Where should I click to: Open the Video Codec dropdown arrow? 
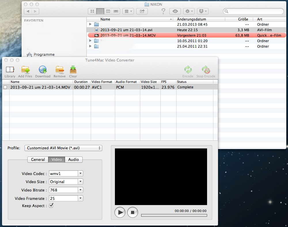(x=80, y=173)
